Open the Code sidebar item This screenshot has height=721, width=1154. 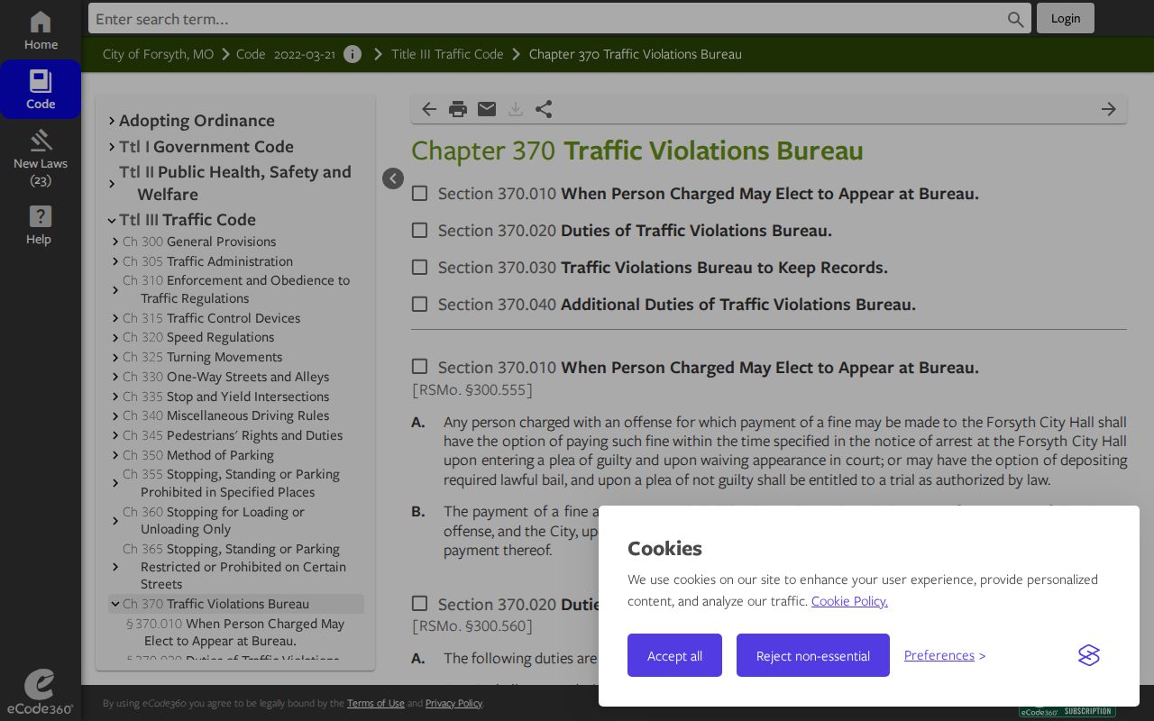[x=41, y=89]
